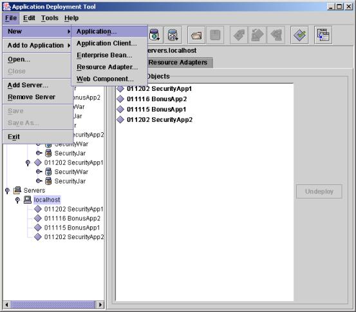The image size is (356, 312).
Task: Click the grayed-out save disk toolbar icon
Action: point(215,35)
